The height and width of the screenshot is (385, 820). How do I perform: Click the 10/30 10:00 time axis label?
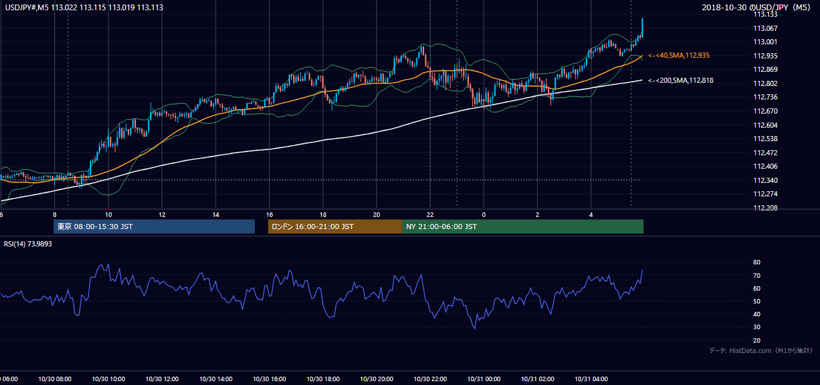pos(108,379)
